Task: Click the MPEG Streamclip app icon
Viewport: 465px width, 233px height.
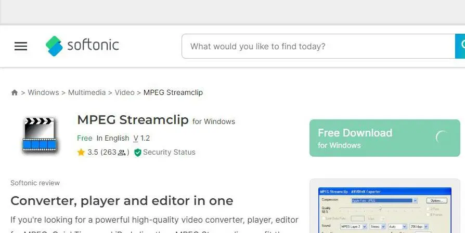Action: (40, 134)
